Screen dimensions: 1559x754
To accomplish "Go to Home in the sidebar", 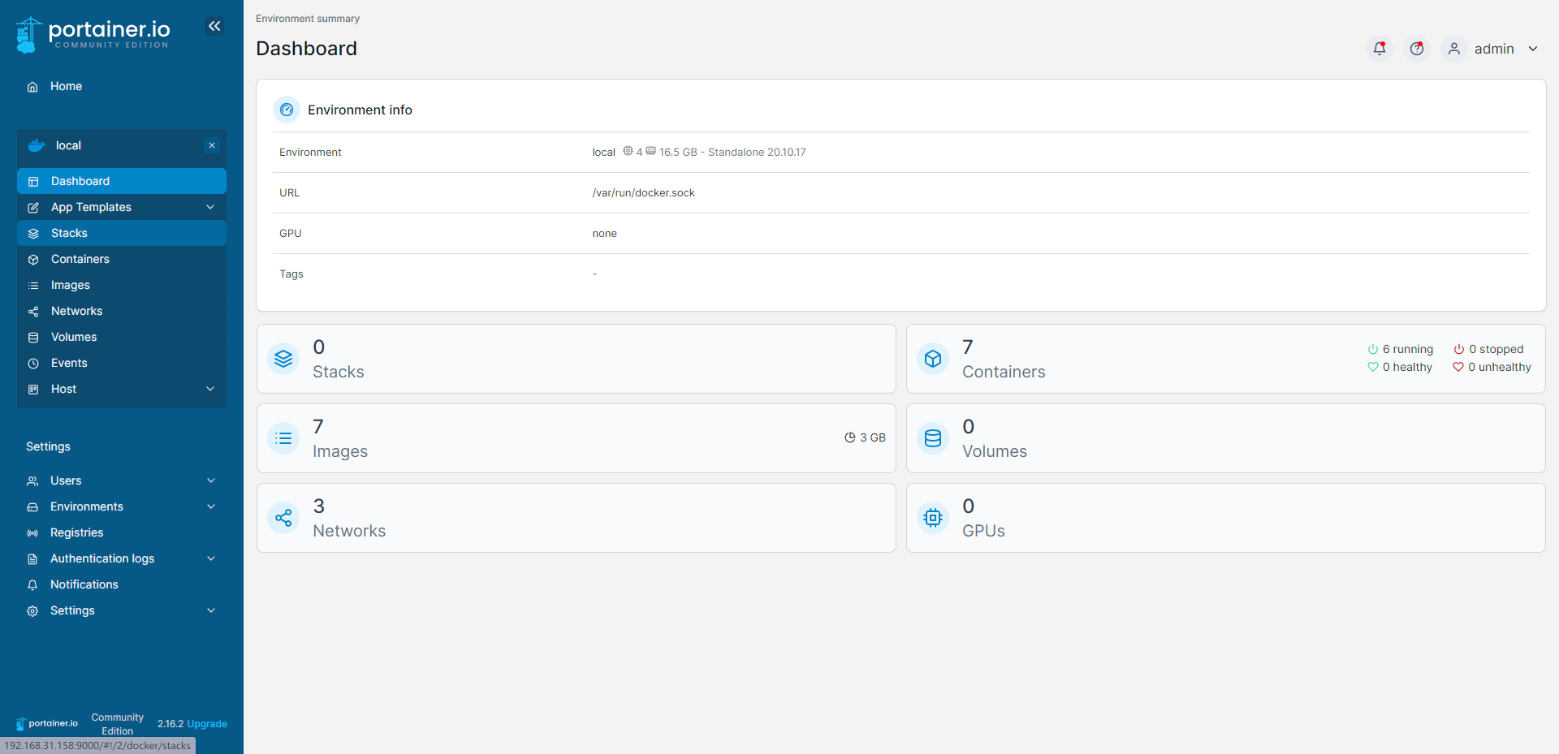I will click(x=122, y=86).
